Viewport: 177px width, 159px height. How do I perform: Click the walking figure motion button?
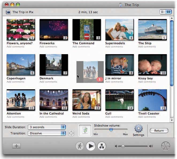80,146
